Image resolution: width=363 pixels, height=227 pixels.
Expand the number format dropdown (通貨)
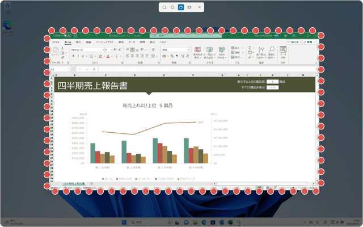[x=188, y=50]
